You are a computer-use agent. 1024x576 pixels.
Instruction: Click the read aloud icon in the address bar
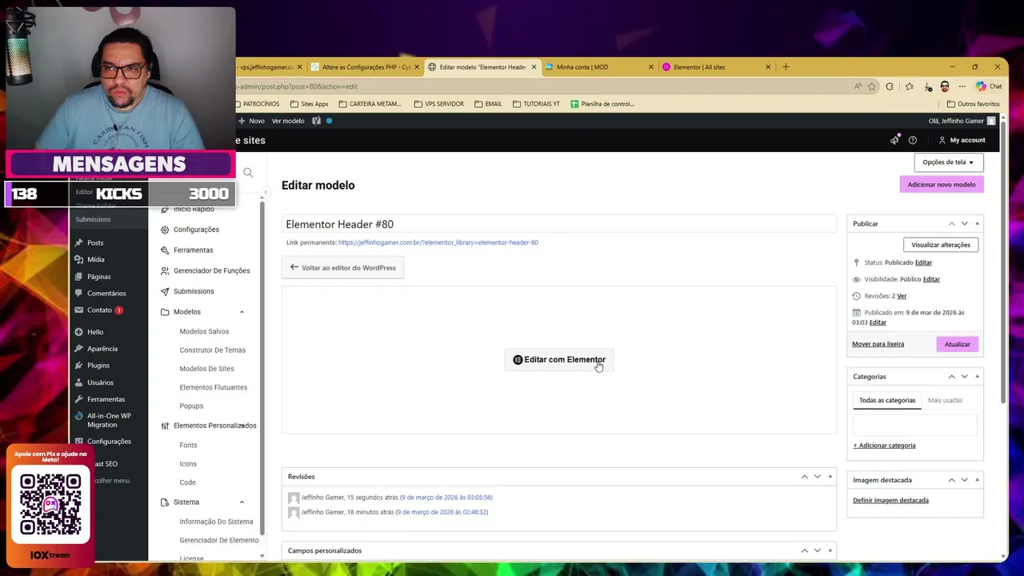(858, 86)
